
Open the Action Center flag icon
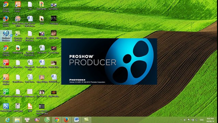(x=189, y=120)
